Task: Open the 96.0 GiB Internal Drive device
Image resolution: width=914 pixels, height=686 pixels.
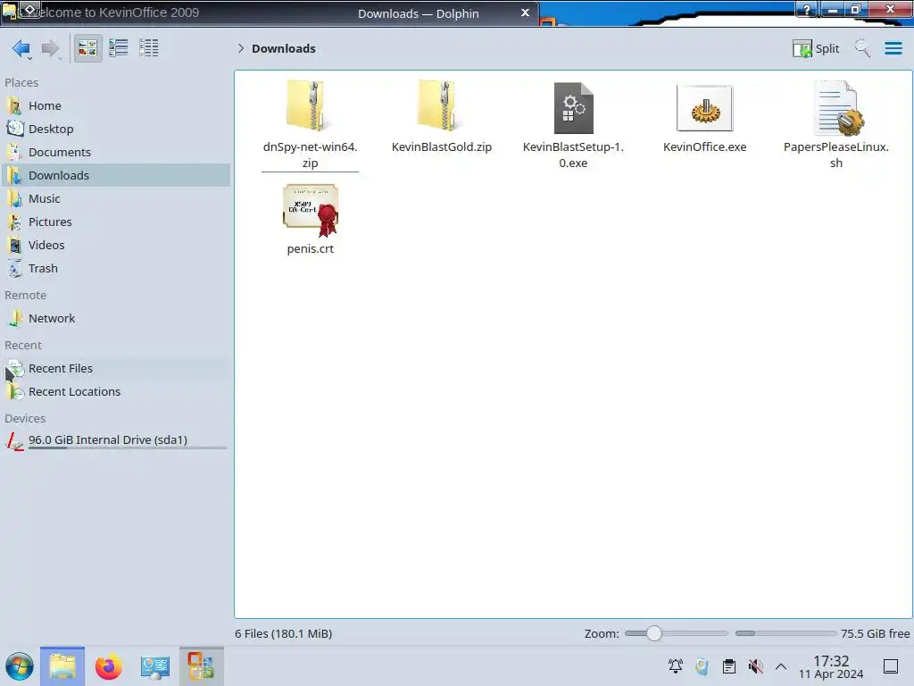Action: [115, 441]
